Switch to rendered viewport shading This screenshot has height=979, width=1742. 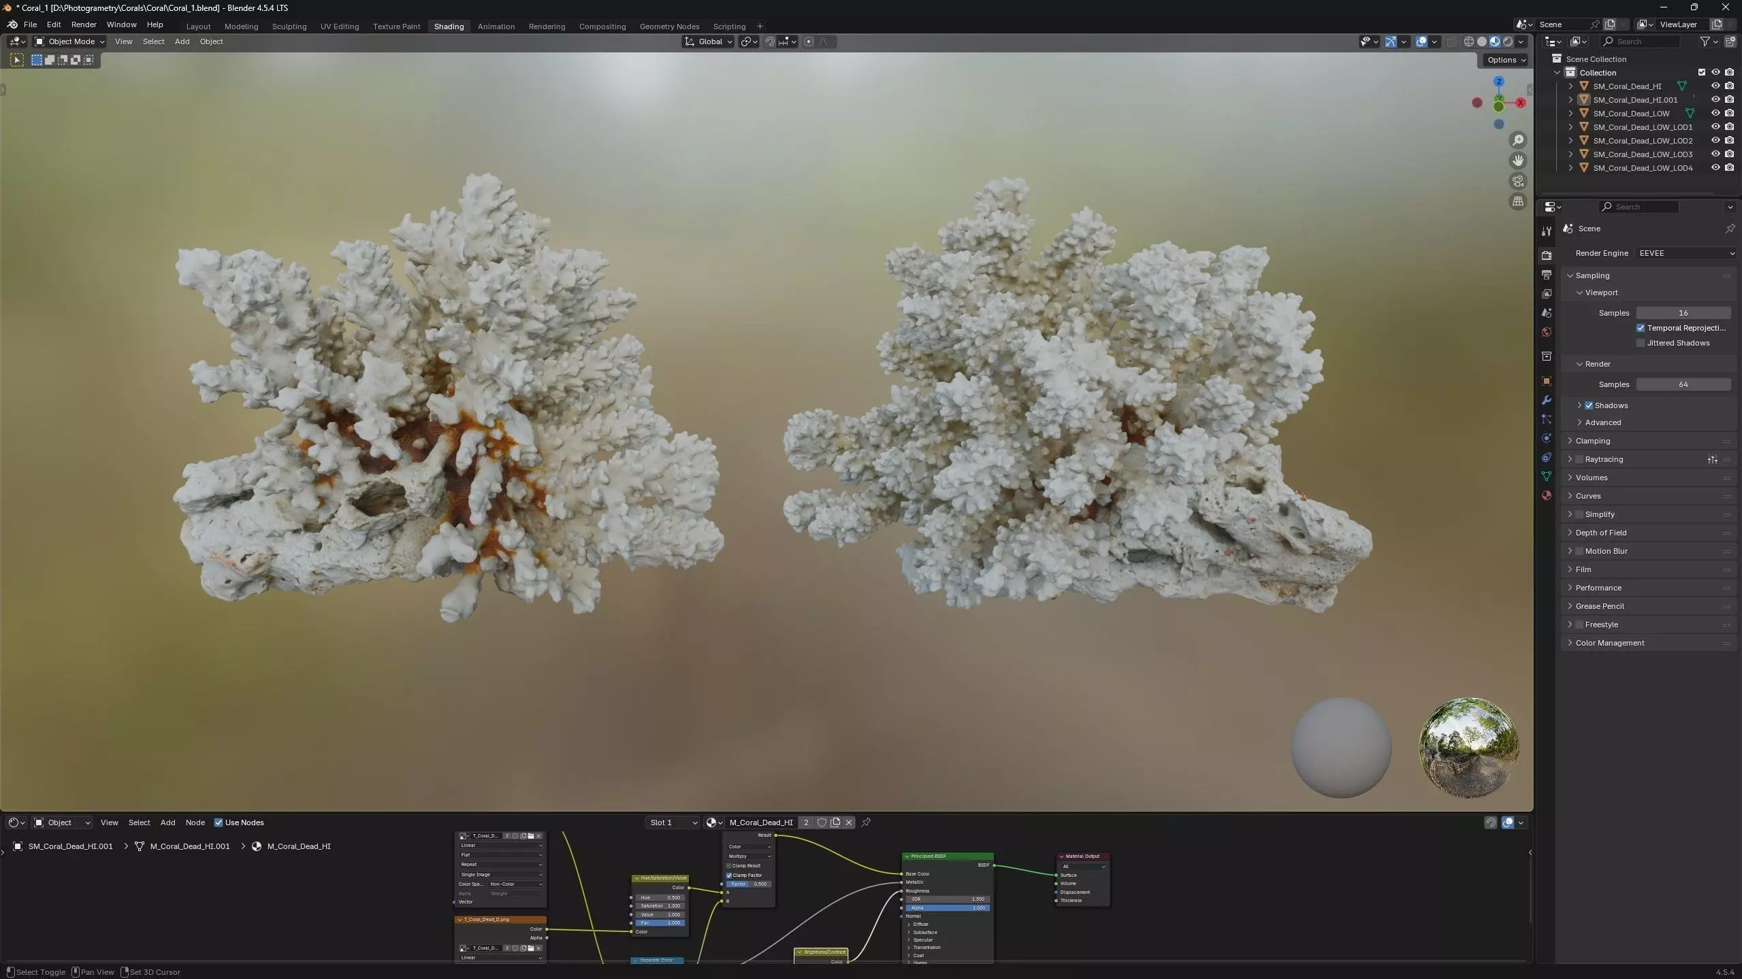1508,42
